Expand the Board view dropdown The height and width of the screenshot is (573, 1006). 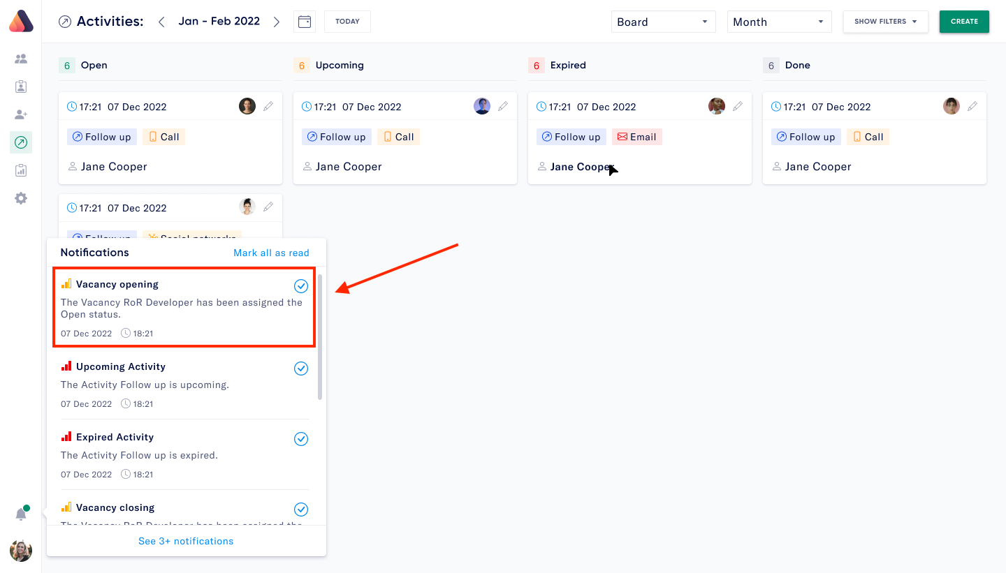point(664,22)
